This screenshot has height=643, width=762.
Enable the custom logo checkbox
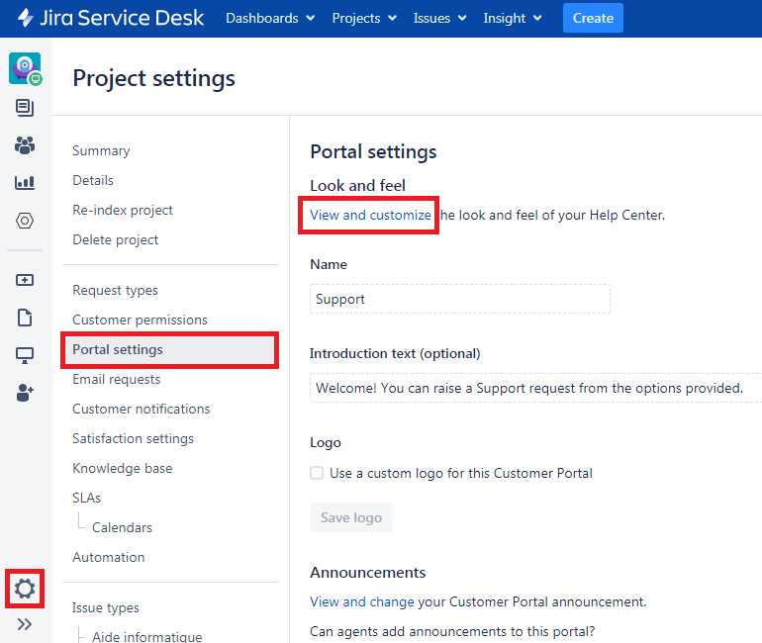coord(317,473)
